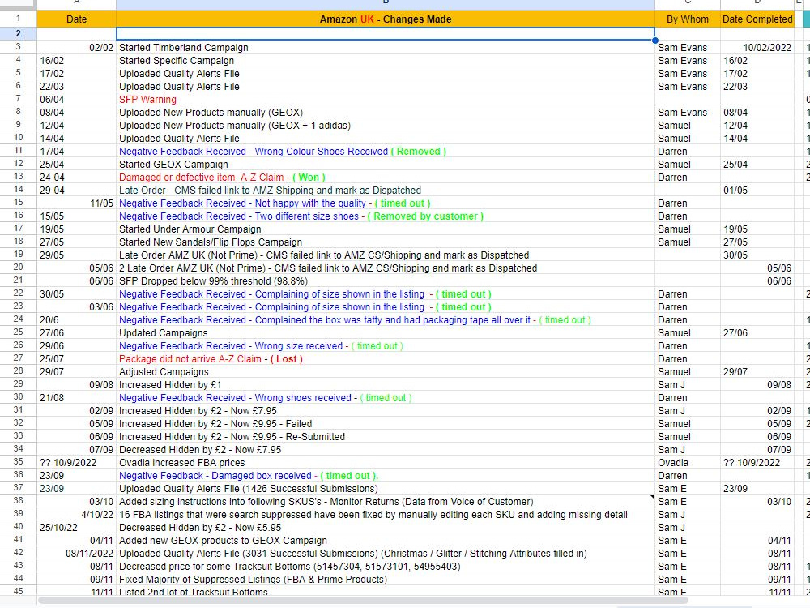
Task: Select 'Decreased Hidden by £2 - Now £7.95' cell
Action: (x=386, y=450)
